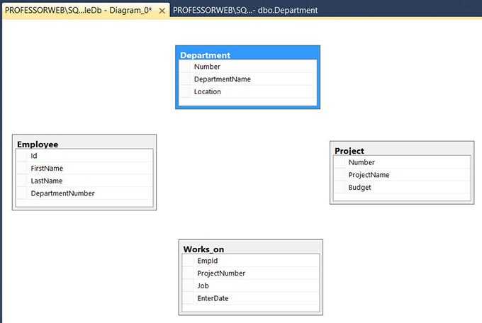Select the Diagram_0 tab
Image resolution: width=482 pixels, height=323 pixels.
(x=78, y=11)
